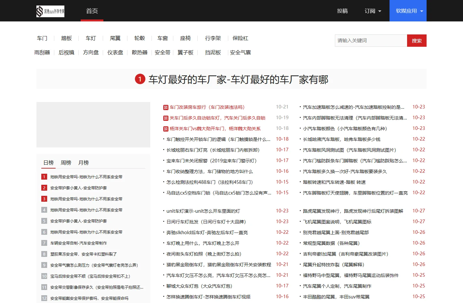Screen dimensions: 463x303
Task: Select the 安全气囊 category
Action: [x=241, y=53]
